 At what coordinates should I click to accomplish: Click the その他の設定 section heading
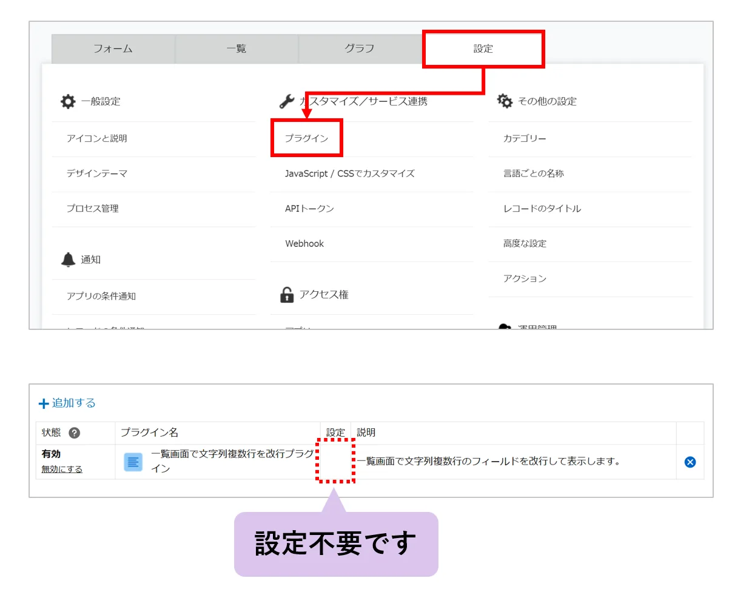547,101
